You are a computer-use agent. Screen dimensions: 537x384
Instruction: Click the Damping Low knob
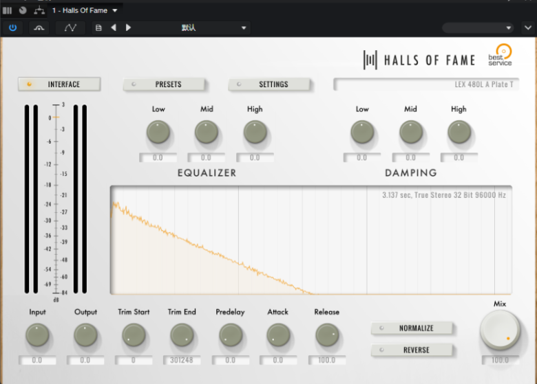[362, 132]
